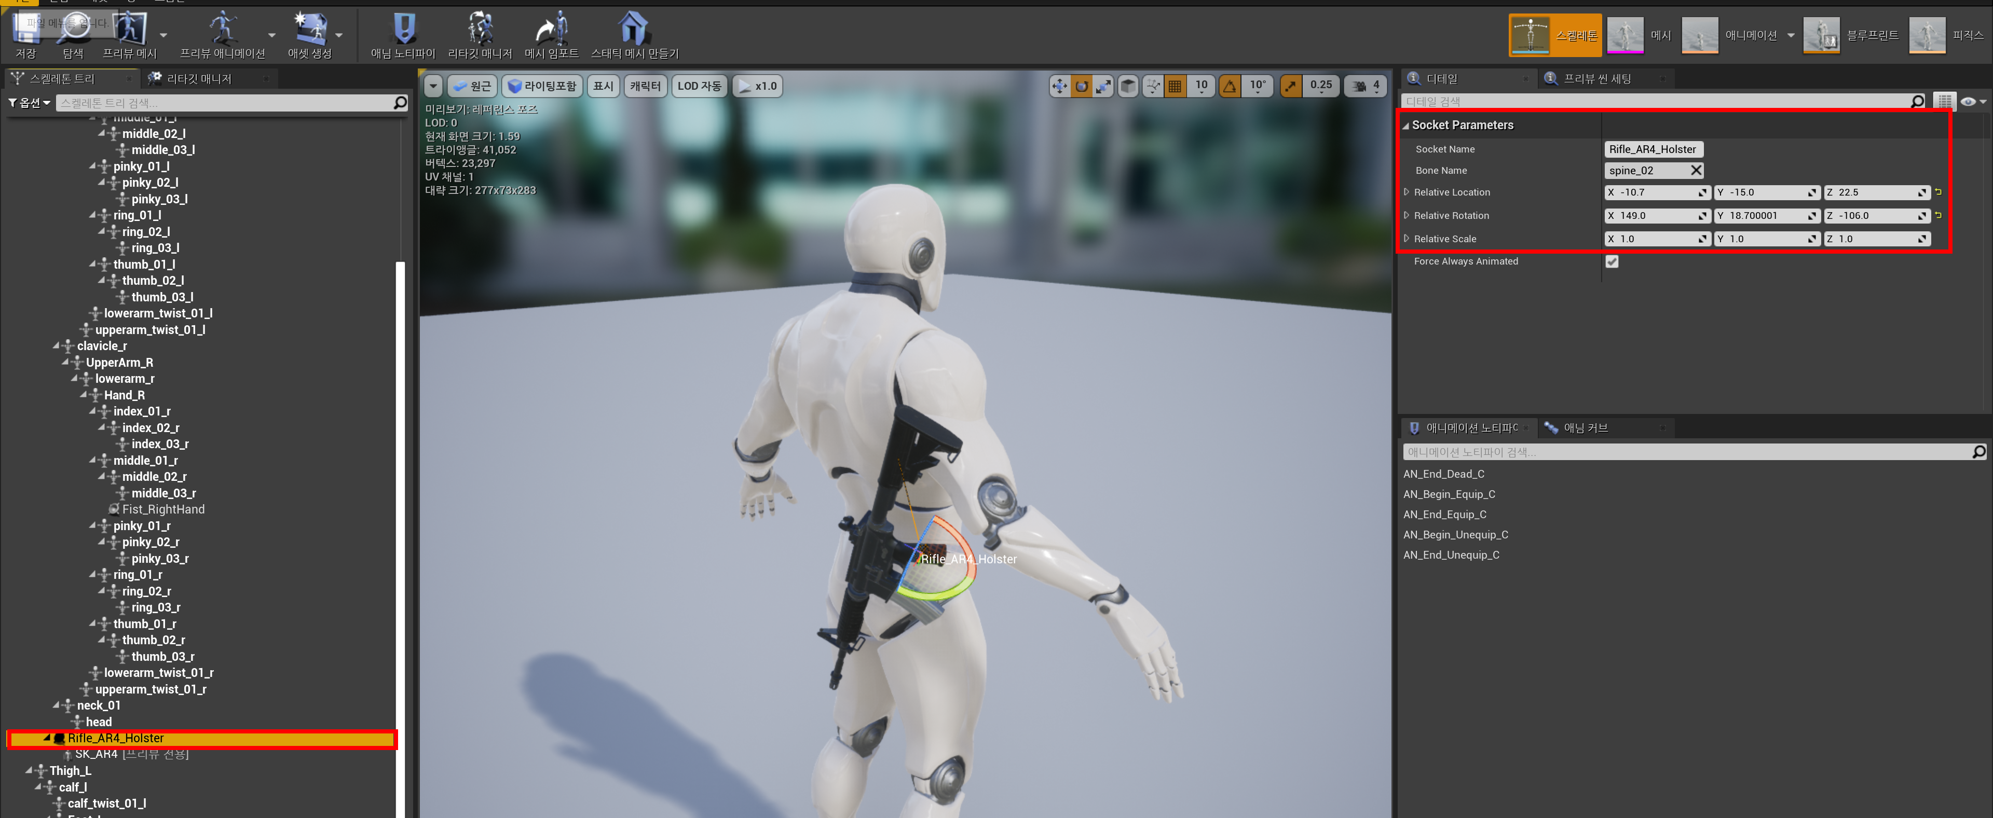Viewport: 1993px width, 818px height.
Task: Select the scale gizmo tool
Action: click(x=1103, y=86)
